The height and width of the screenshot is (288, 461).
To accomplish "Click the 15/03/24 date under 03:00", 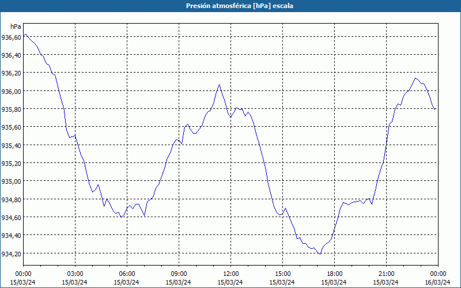I will [x=75, y=282].
